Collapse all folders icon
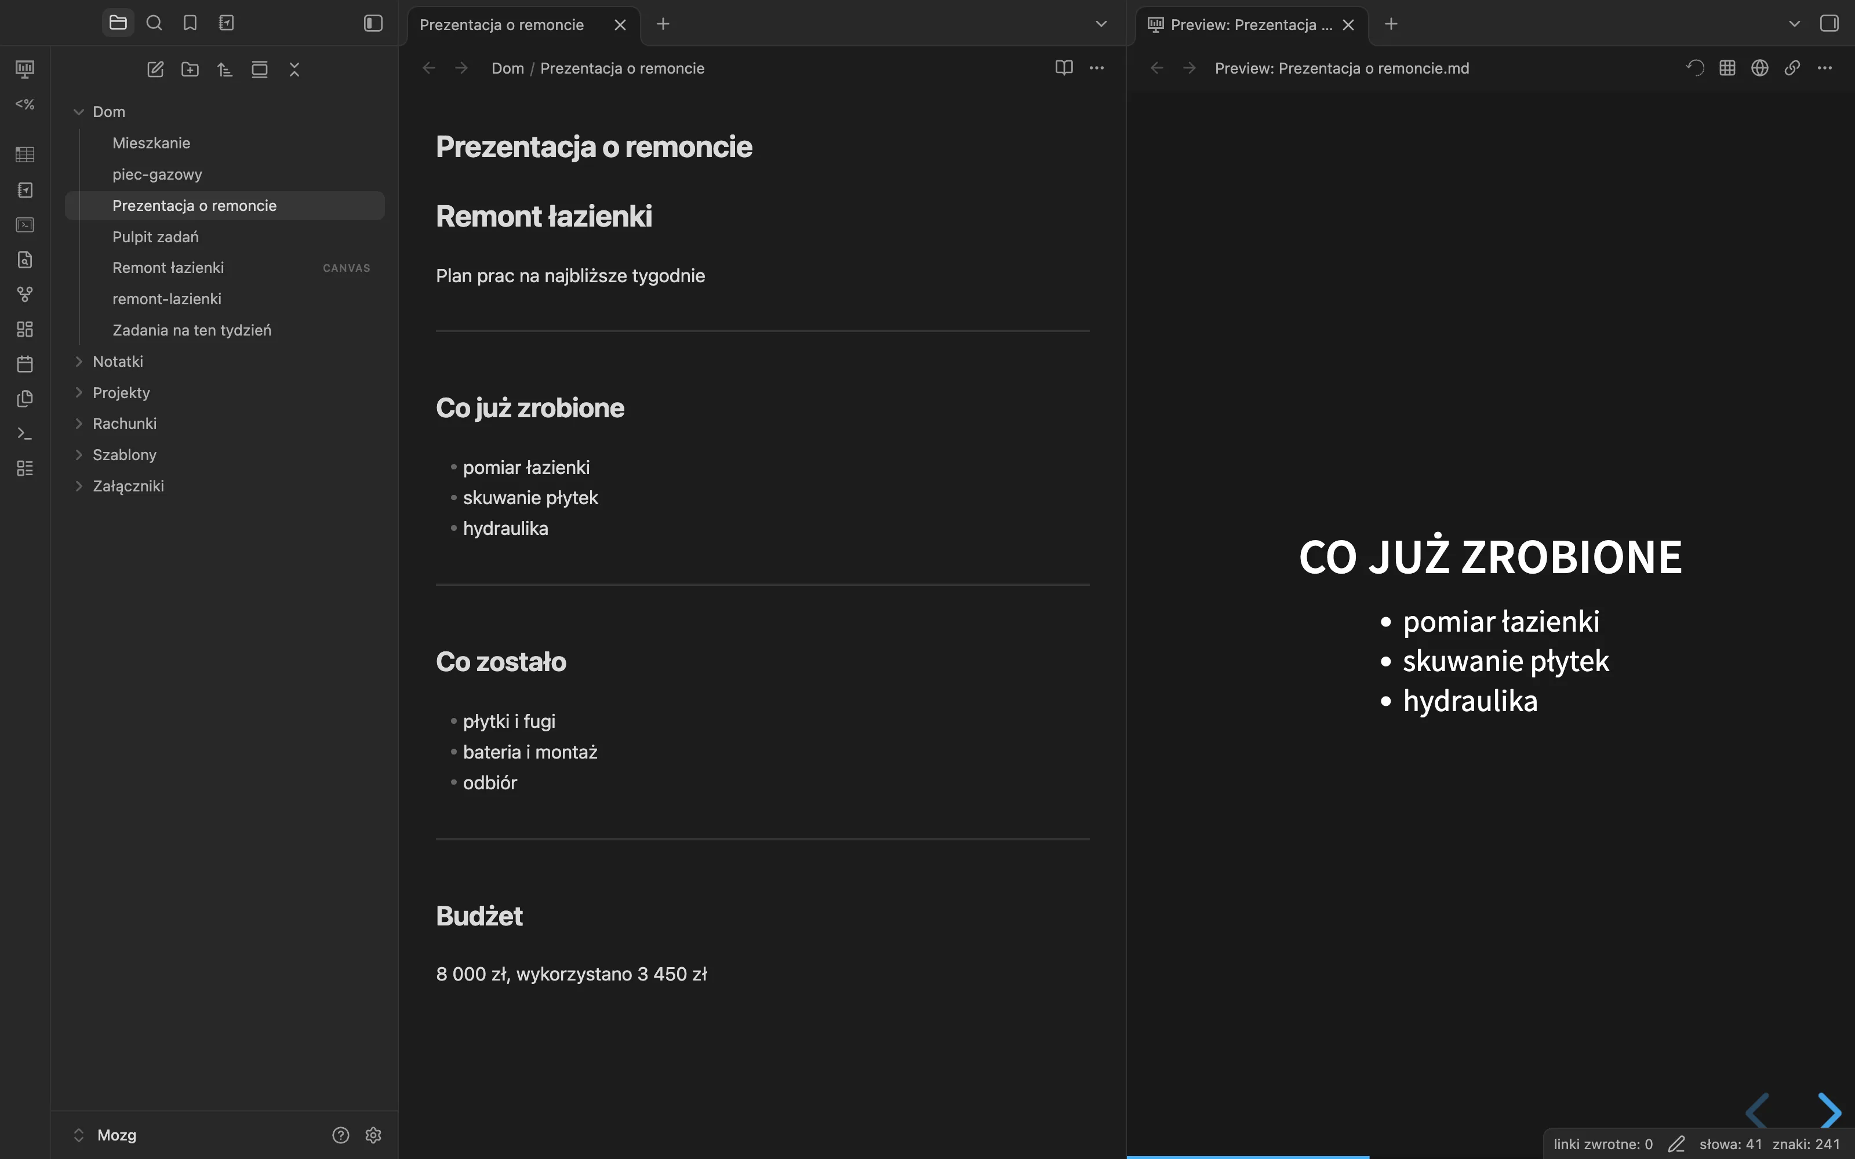Viewport: 1855px width, 1159px height. pos(294,70)
